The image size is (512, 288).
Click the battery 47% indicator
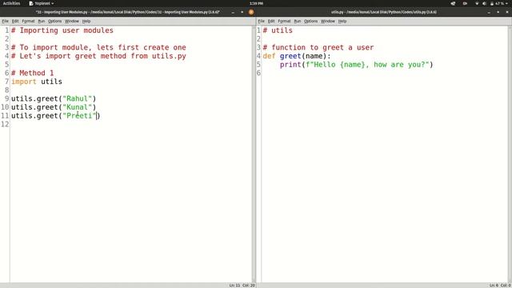(497, 3)
